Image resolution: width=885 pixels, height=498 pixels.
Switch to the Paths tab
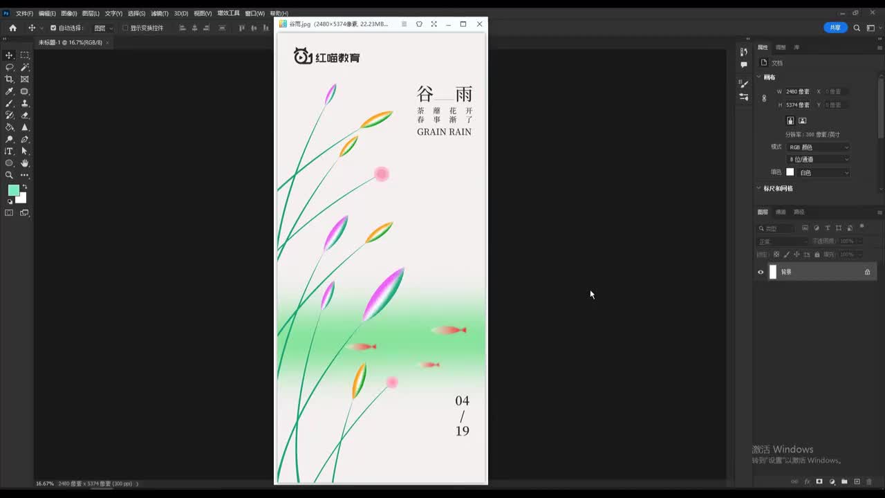pos(799,212)
